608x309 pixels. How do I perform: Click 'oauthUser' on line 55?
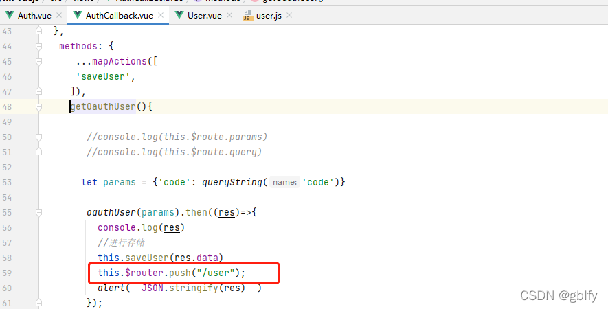pos(111,212)
